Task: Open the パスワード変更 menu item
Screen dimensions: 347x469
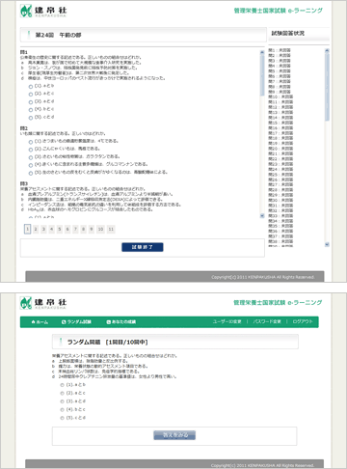Action: [267, 321]
